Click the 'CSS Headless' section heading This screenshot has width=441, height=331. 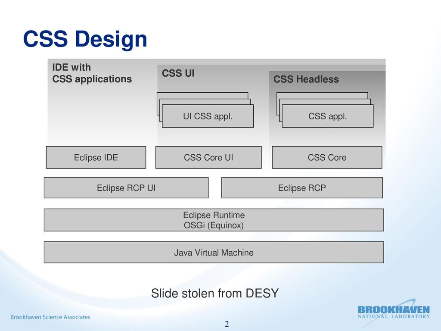pyautogui.click(x=306, y=79)
